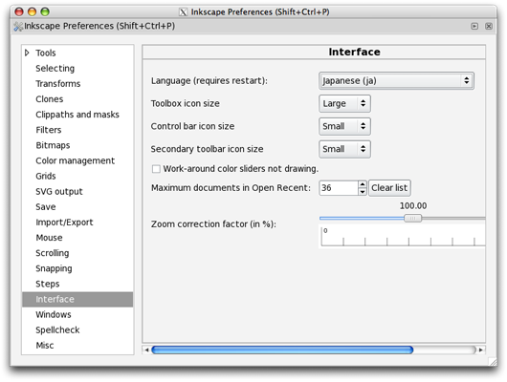Enable Work-around color sliders not drawing checkbox
The width and height of the screenshot is (507, 382).
point(156,169)
